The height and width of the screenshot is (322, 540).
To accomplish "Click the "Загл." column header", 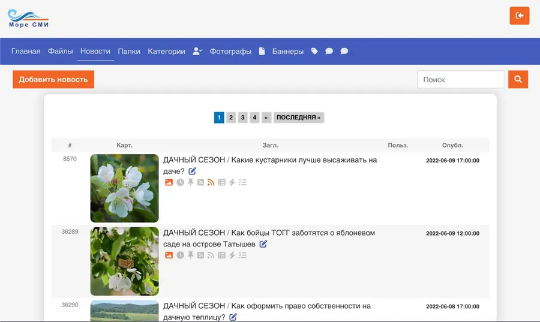I will [x=271, y=145].
